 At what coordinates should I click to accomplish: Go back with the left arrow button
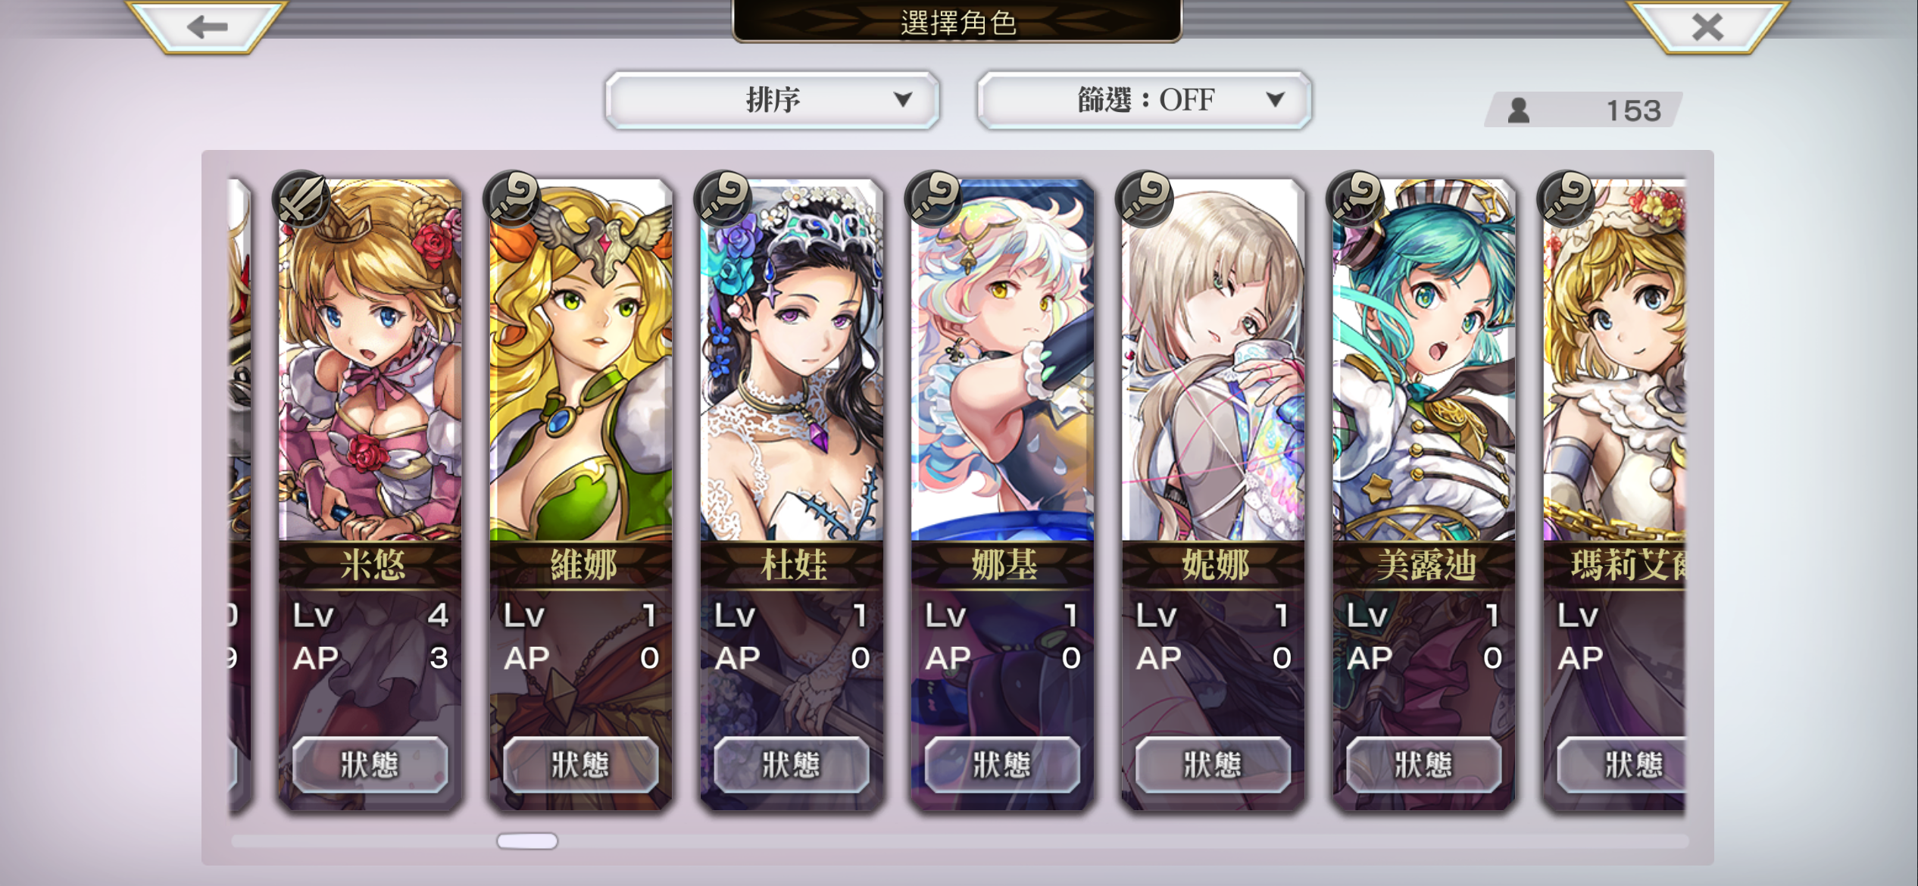(206, 27)
